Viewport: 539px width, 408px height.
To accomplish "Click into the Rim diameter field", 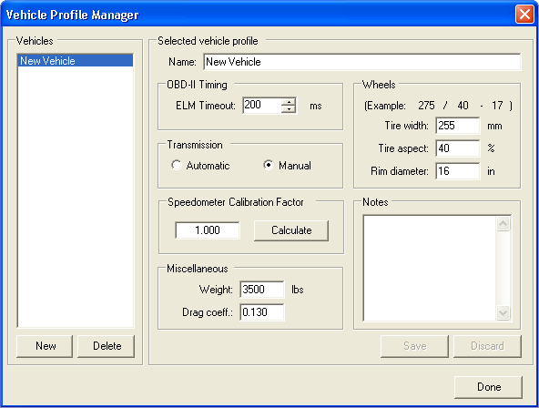I will coord(458,171).
